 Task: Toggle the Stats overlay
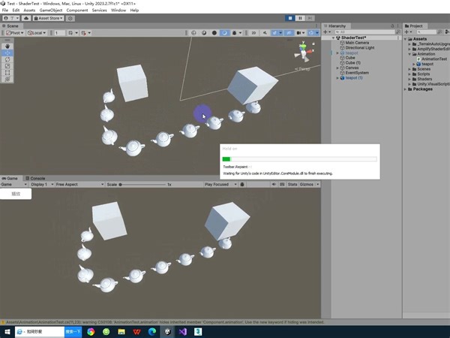(292, 185)
